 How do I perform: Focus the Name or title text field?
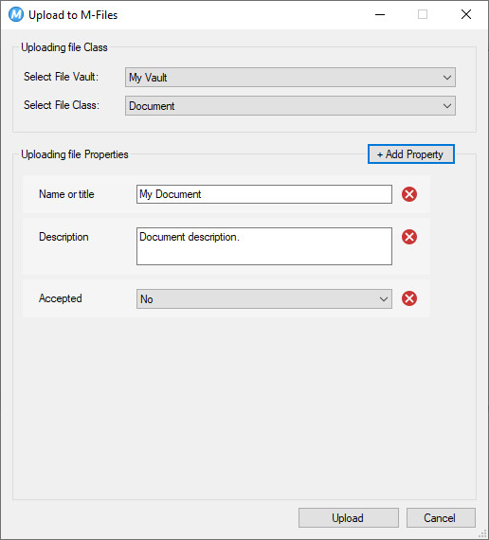(x=264, y=194)
